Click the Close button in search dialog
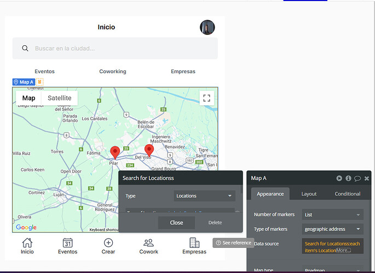The width and height of the screenshot is (375, 273). 176,222
